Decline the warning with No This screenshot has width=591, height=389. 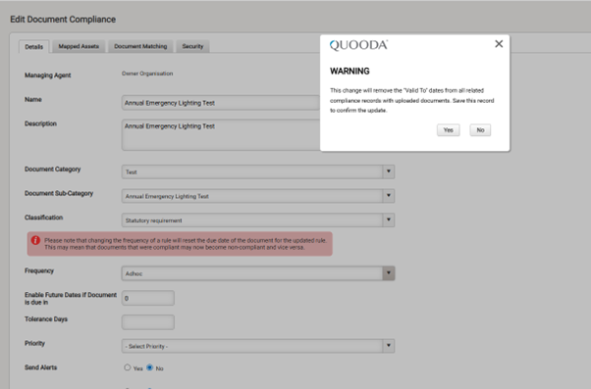point(480,130)
